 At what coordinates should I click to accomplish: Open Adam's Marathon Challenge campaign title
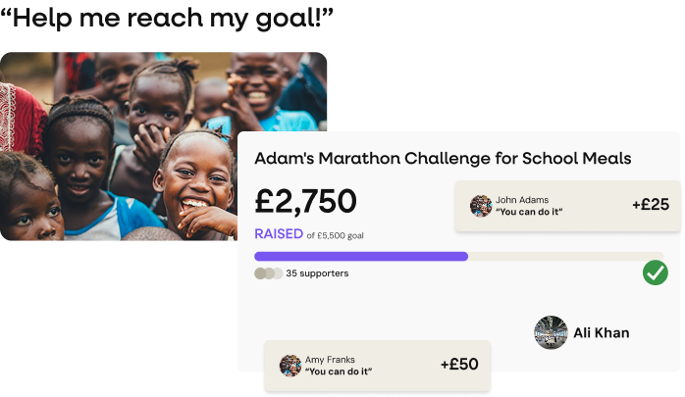443,159
